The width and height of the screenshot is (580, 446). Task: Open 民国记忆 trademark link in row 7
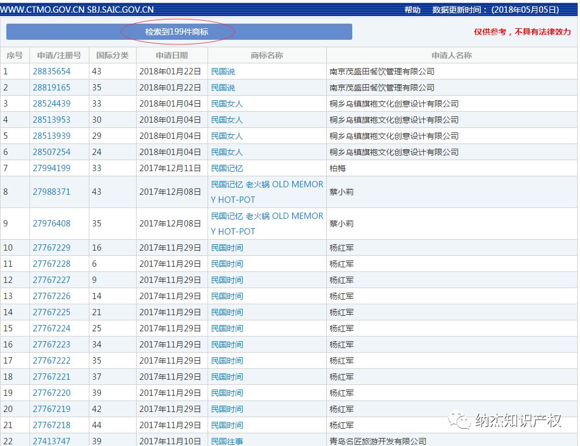[x=227, y=168]
